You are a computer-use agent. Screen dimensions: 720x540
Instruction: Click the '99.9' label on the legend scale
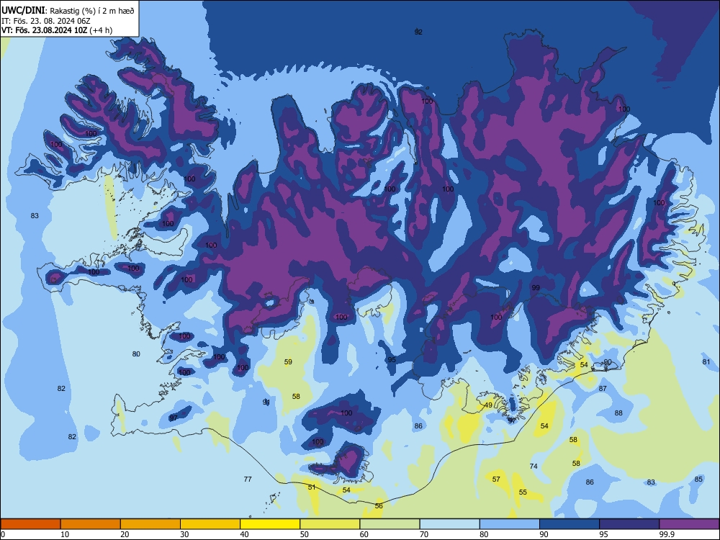[667, 534]
